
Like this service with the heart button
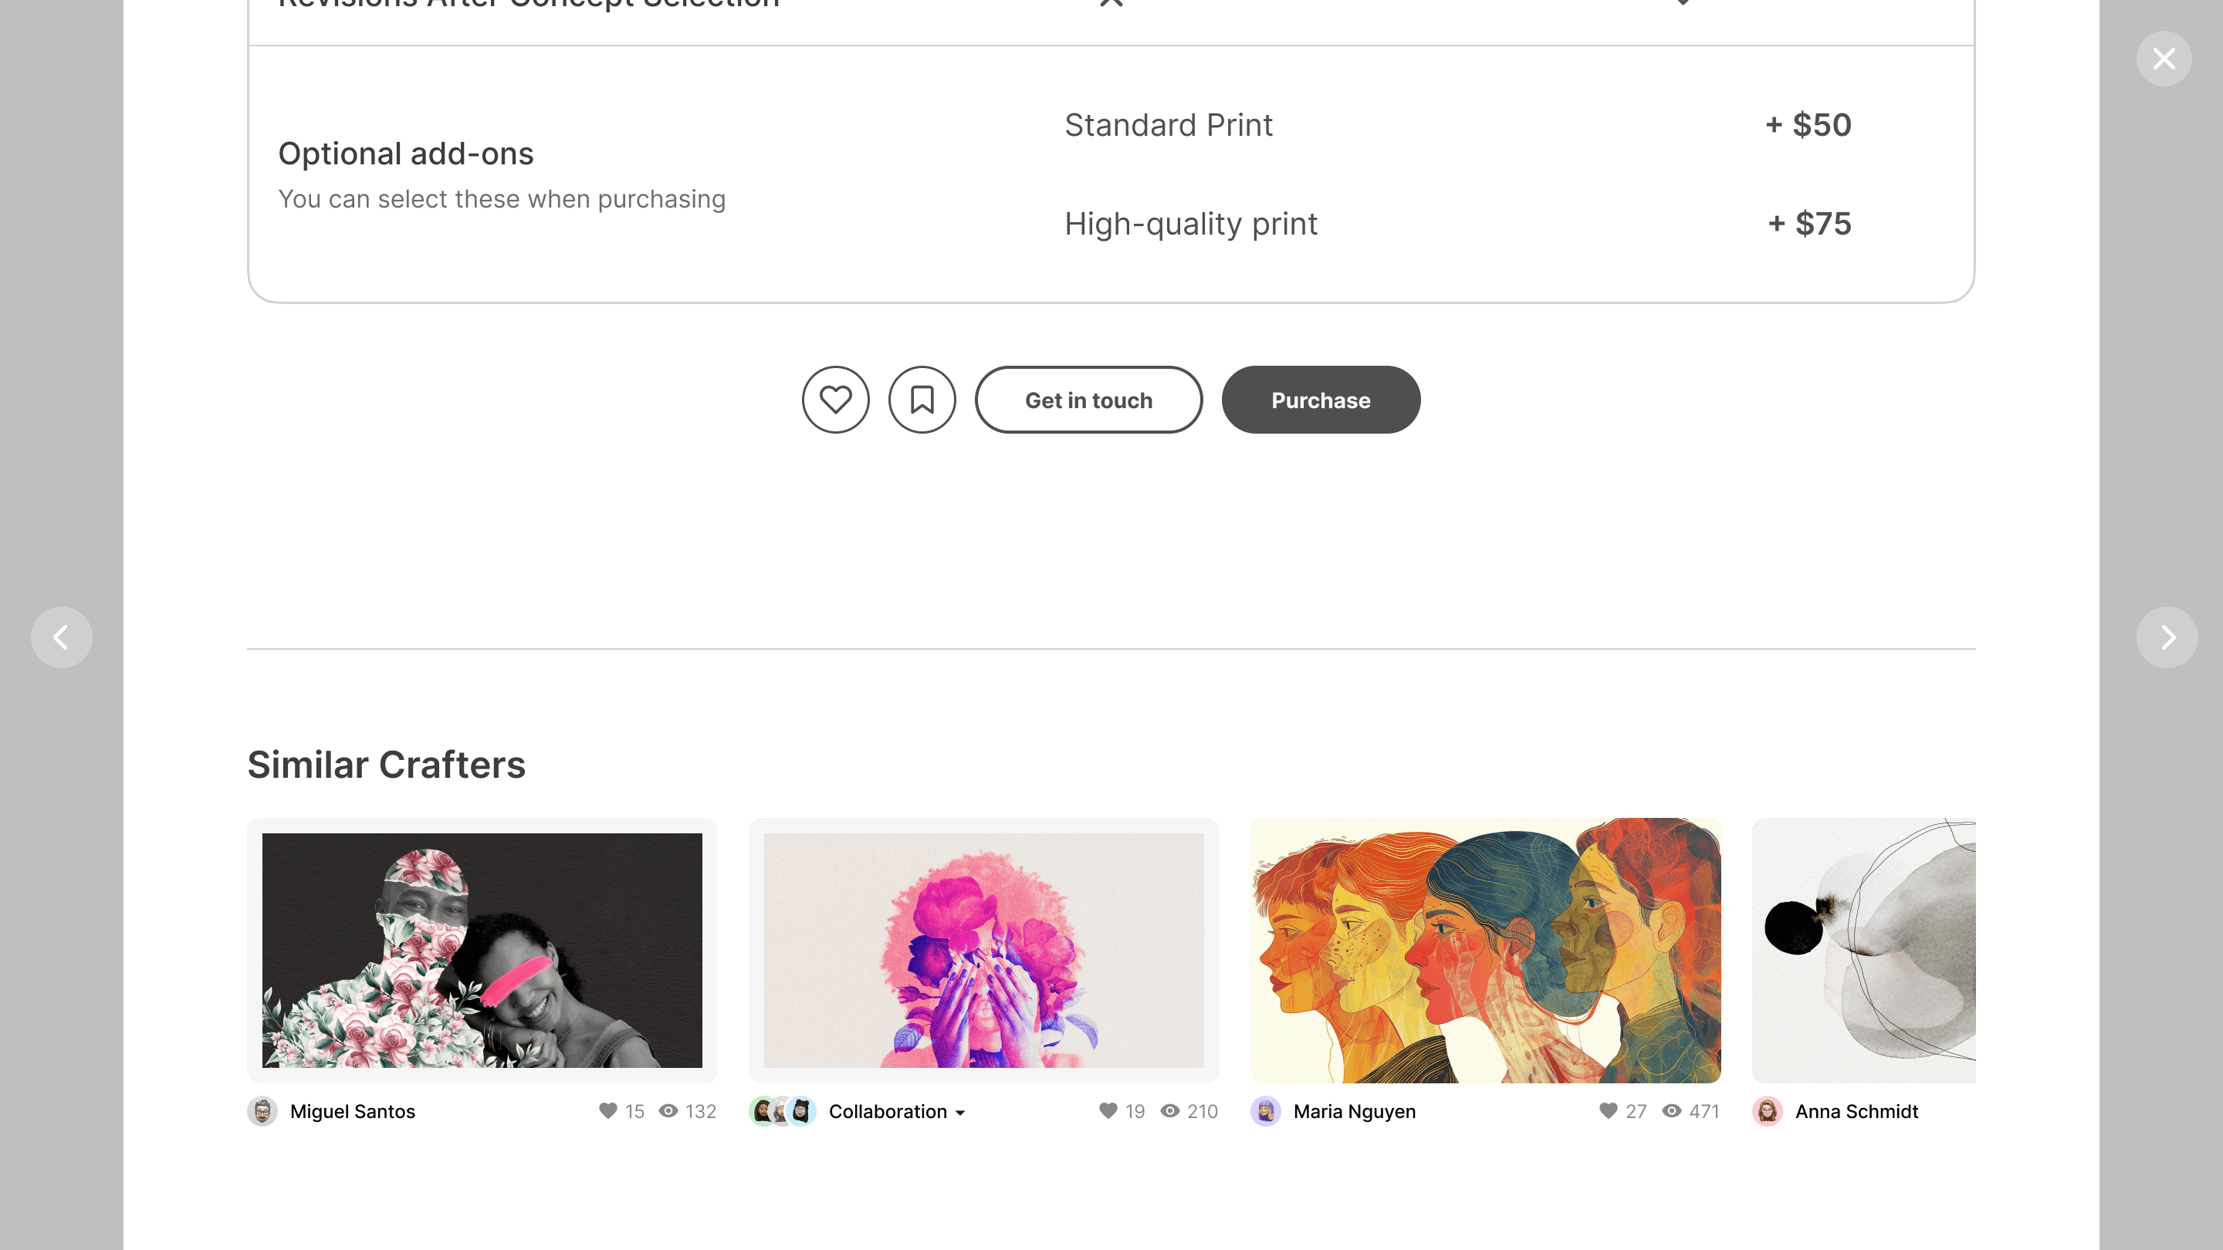[x=835, y=400]
